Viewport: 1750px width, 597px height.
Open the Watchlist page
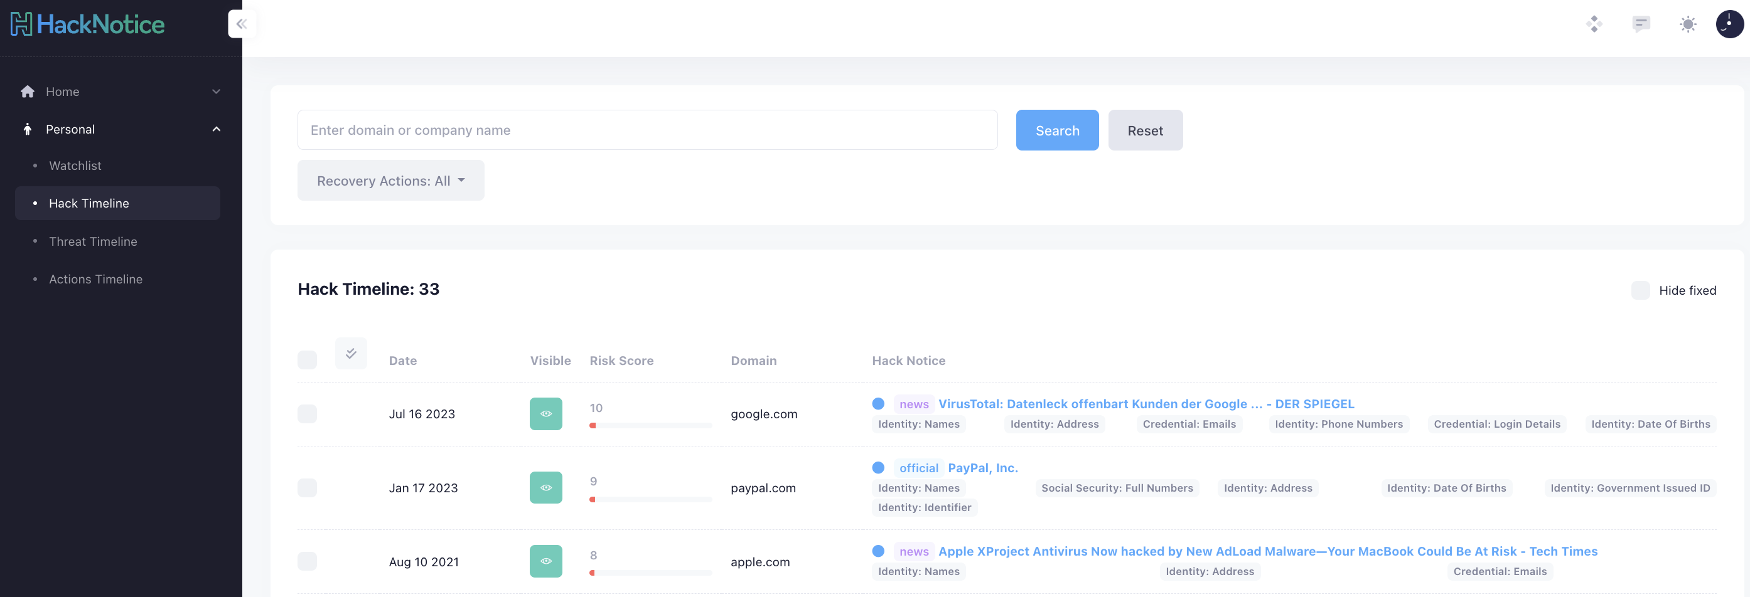pos(75,166)
